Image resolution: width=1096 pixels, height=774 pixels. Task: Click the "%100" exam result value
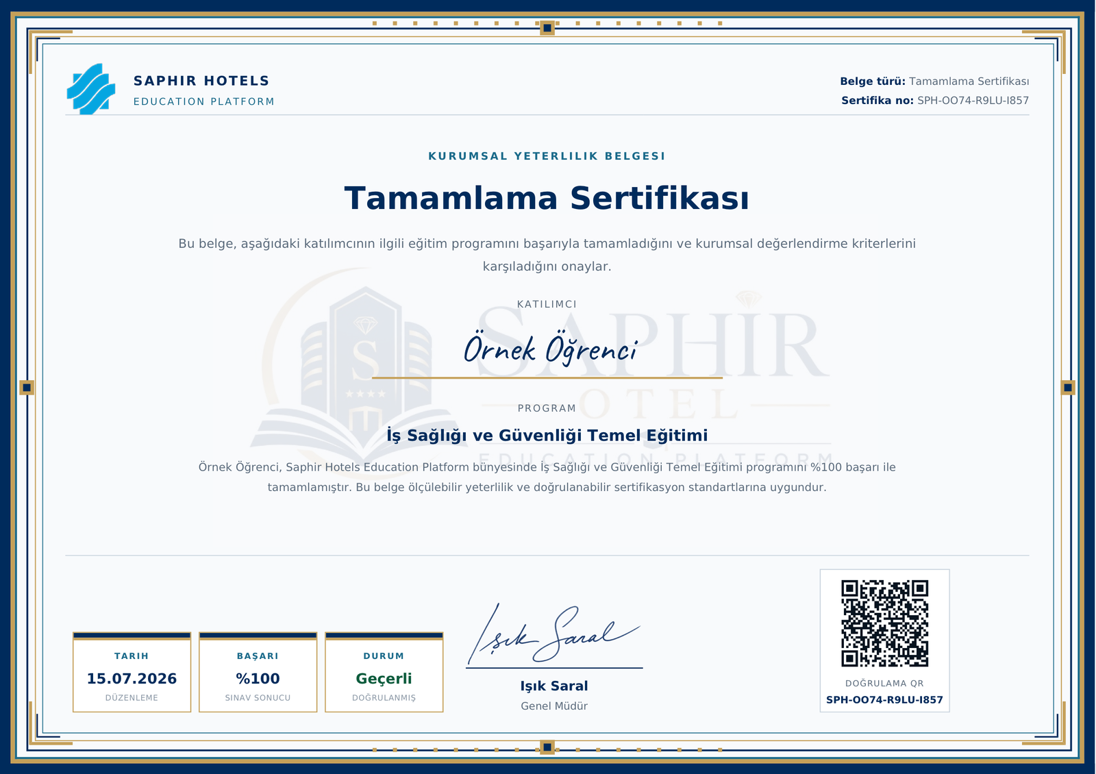point(258,679)
